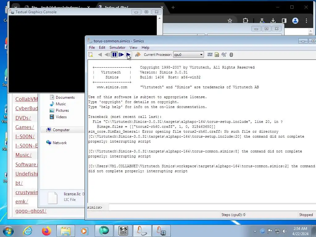The height and width of the screenshot is (237, 316).
Task: Open the I-S00N/ link
Action: point(25,136)
